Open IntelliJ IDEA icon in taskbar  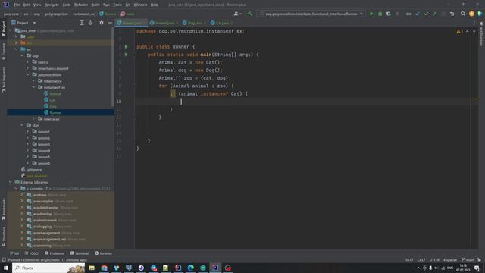(215, 268)
